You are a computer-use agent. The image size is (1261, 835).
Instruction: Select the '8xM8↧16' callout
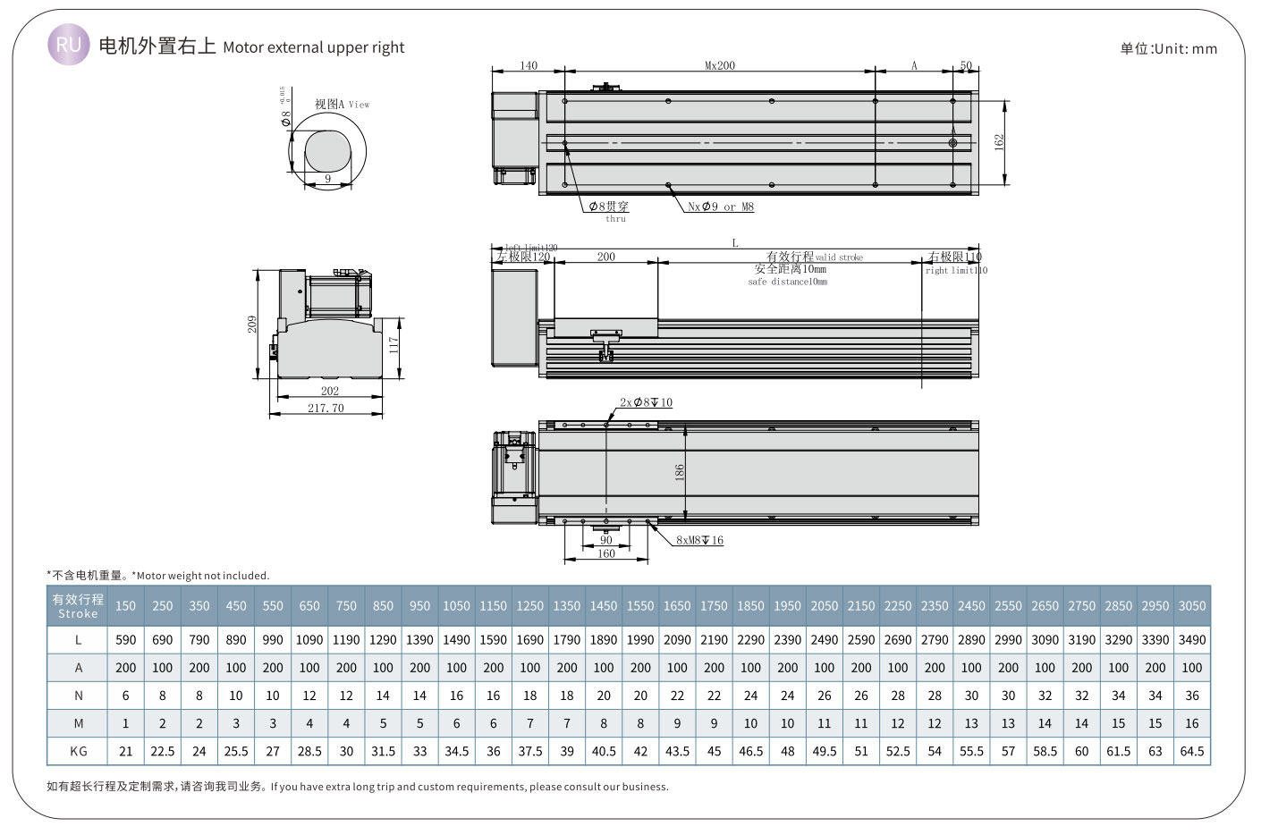[x=699, y=540]
